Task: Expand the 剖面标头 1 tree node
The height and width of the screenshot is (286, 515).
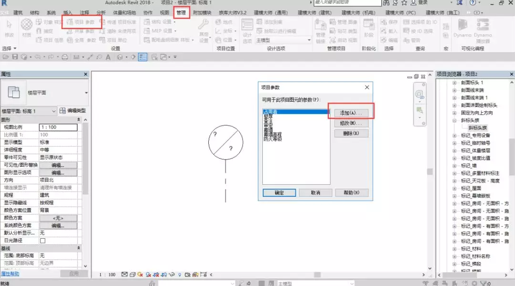Action: coord(454,83)
